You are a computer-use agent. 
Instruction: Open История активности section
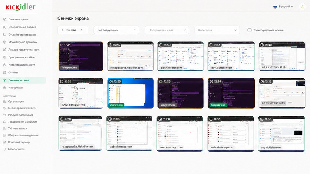pos(22,65)
